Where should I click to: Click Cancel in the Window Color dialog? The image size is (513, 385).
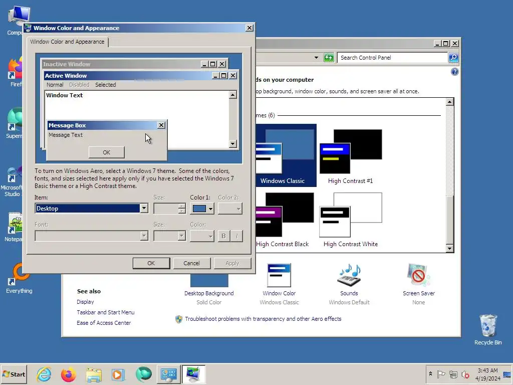(191, 263)
